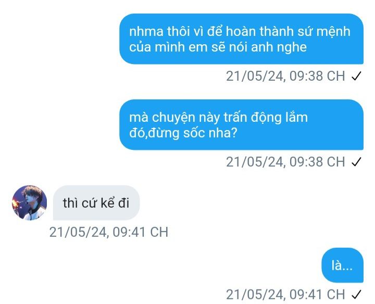Tap the sent checkmark beneath the "đừng sốc nha?" message

pos(356,162)
